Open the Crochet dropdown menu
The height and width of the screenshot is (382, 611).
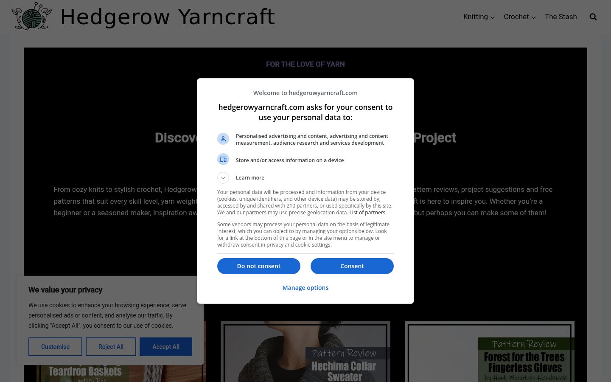520,17
